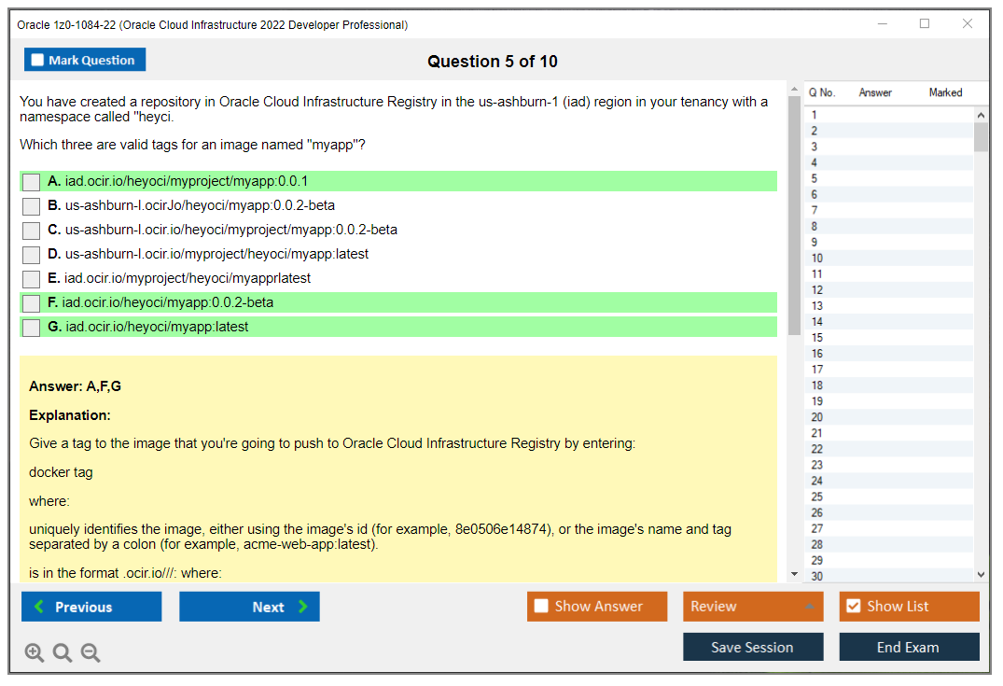The width and height of the screenshot is (1003, 686).
Task: Click the white checkbox icon inside Mark Question
Action: pos(37,59)
